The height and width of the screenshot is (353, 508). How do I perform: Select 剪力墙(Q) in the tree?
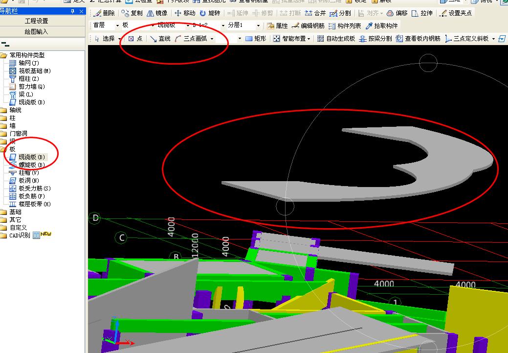(32, 87)
